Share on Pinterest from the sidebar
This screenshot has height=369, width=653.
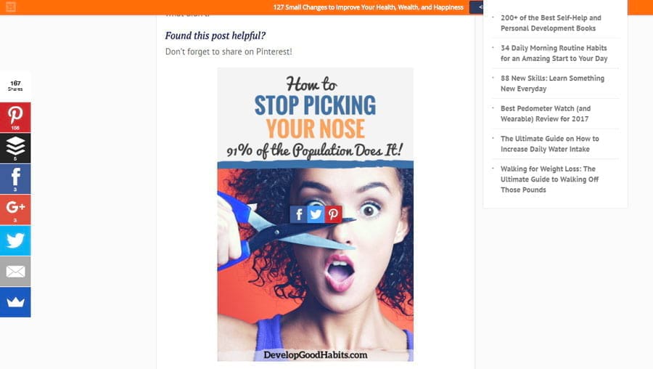click(x=15, y=118)
